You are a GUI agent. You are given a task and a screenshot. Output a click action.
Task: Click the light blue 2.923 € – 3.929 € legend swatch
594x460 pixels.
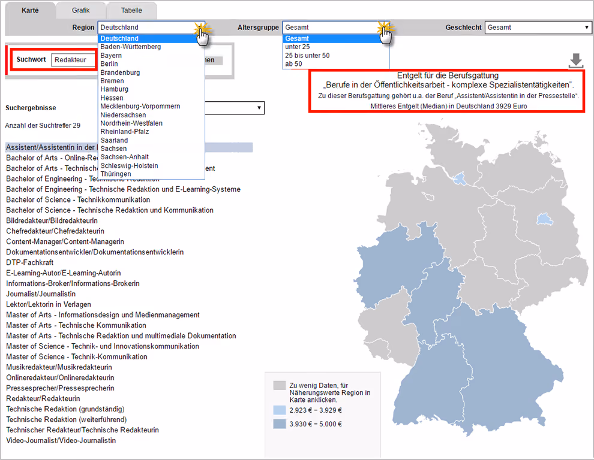[x=280, y=410]
